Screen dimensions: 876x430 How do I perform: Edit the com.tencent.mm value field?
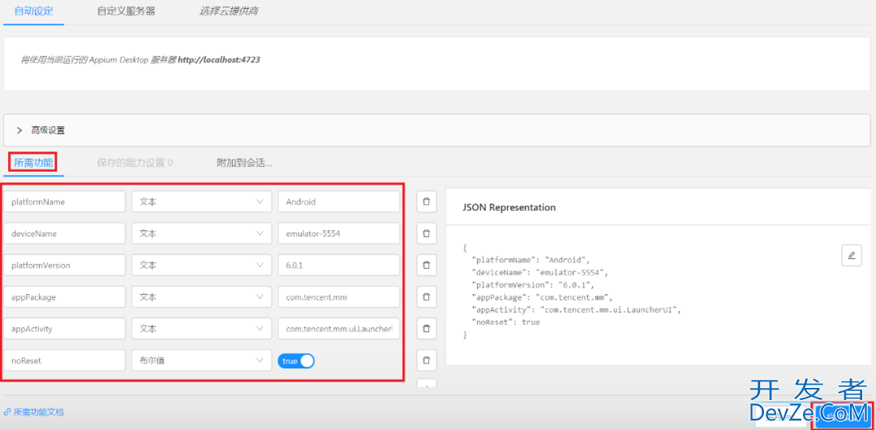[x=339, y=297]
